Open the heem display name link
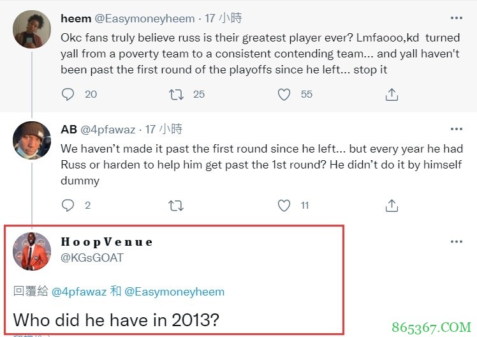 pyautogui.click(x=76, y=19)
